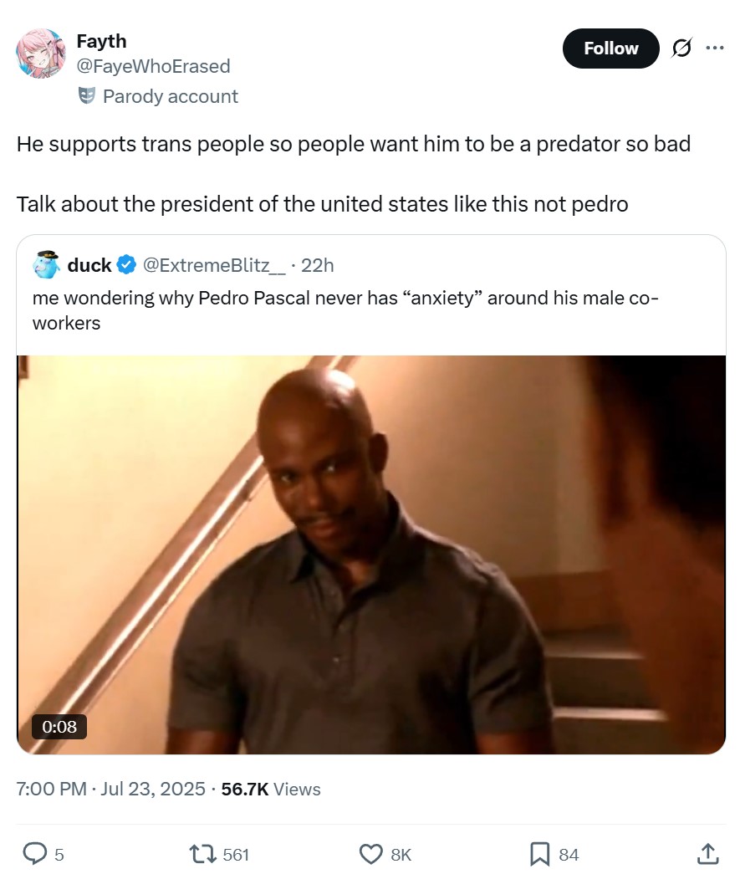
Task: Bookmark this post using the bookmark icon
Action: coord(538,854)
